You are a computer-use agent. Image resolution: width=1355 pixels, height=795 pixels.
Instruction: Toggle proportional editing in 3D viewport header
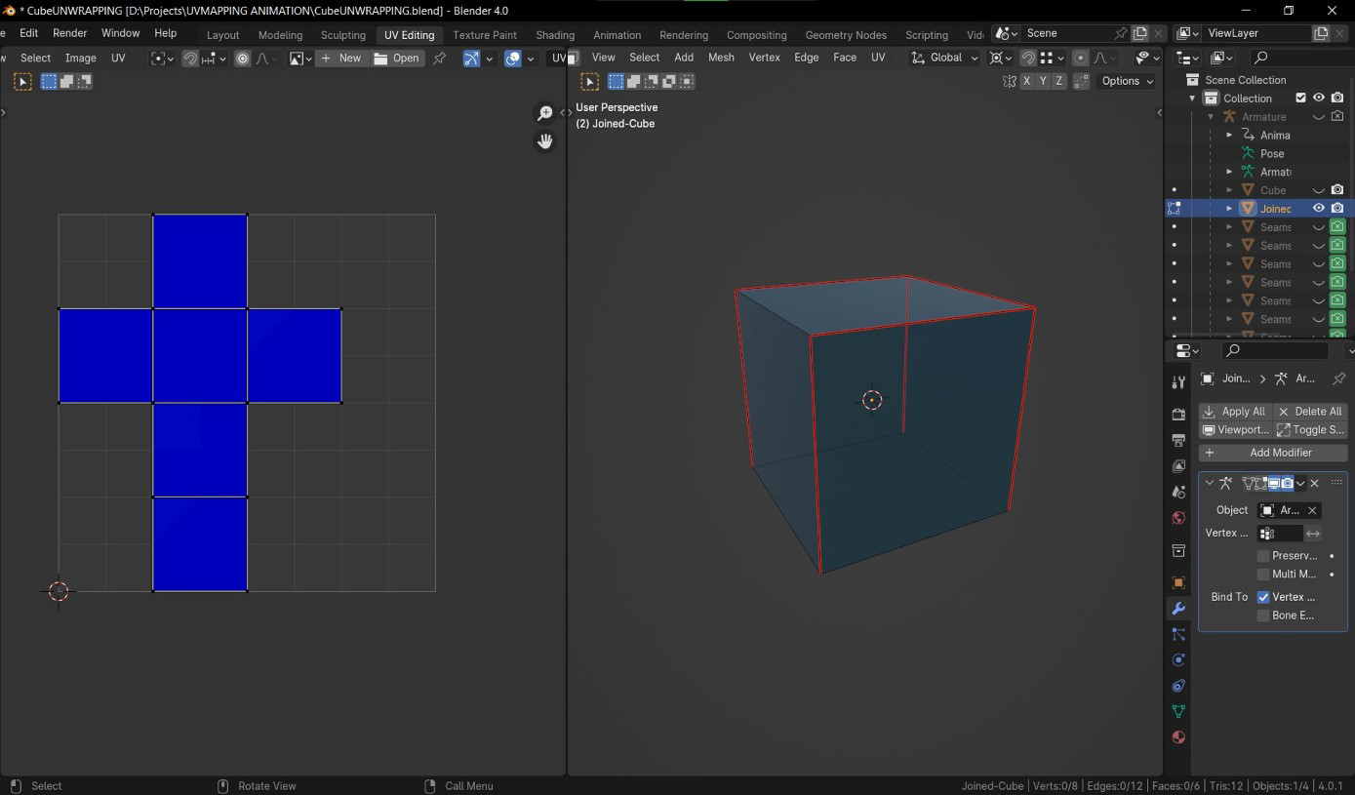(1081, 58)
